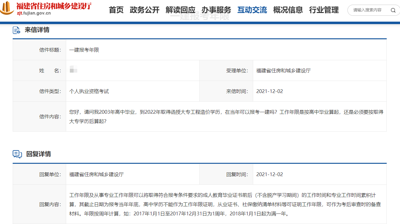Click the search magnifier icon
The width and height of the screenshot is (400, 224).
tap(393, 10)
